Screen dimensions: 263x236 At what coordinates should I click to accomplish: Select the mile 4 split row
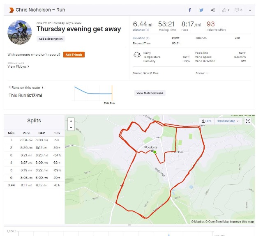[x=34, y=163]
